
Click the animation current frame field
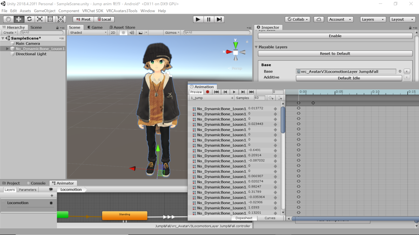point(278,92)
